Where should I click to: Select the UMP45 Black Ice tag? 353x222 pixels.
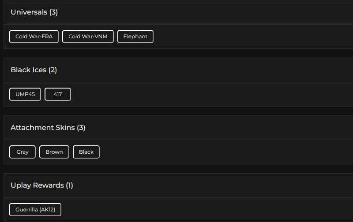click(x=25, y=94)
